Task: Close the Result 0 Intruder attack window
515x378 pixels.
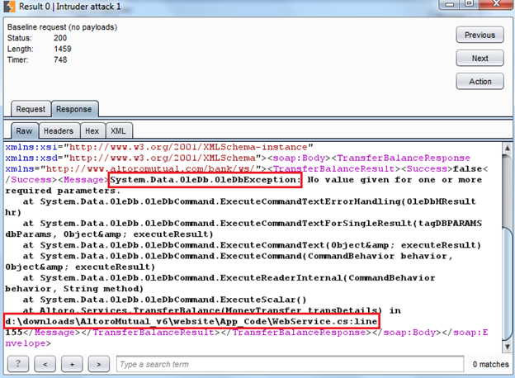Action: tap(500, 7)
